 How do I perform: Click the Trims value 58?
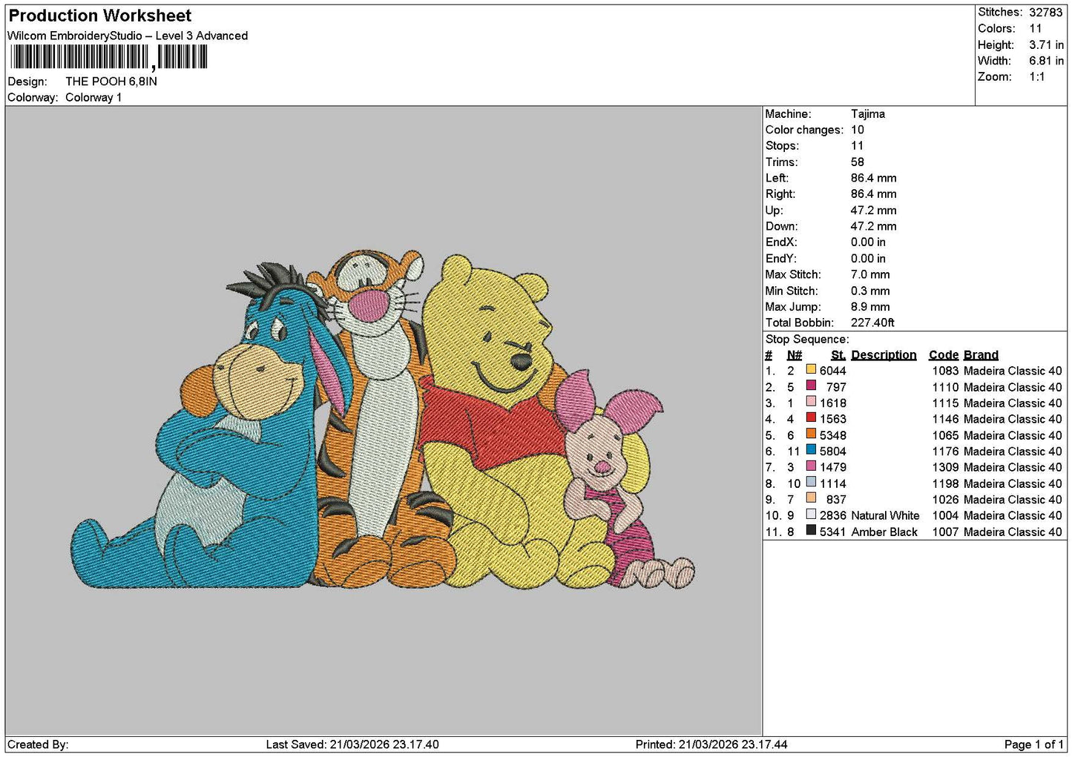pyautogui.click(x=858, y=162)
